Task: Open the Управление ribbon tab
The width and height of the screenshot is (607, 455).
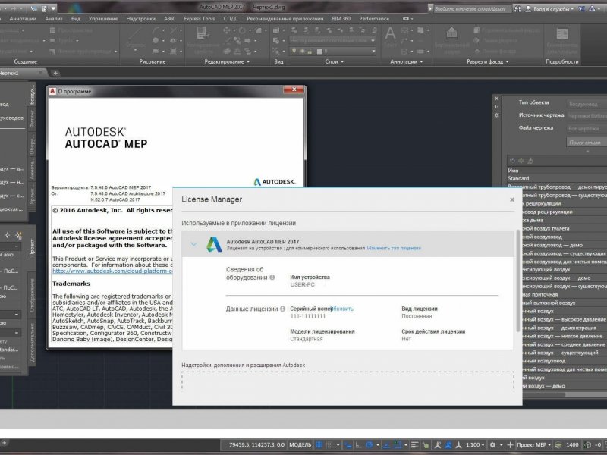Action: (x=103, y=18)
